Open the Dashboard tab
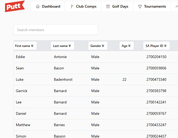Image resolution: width=178 pixels, height=138 pixels. tap(48, 6)
